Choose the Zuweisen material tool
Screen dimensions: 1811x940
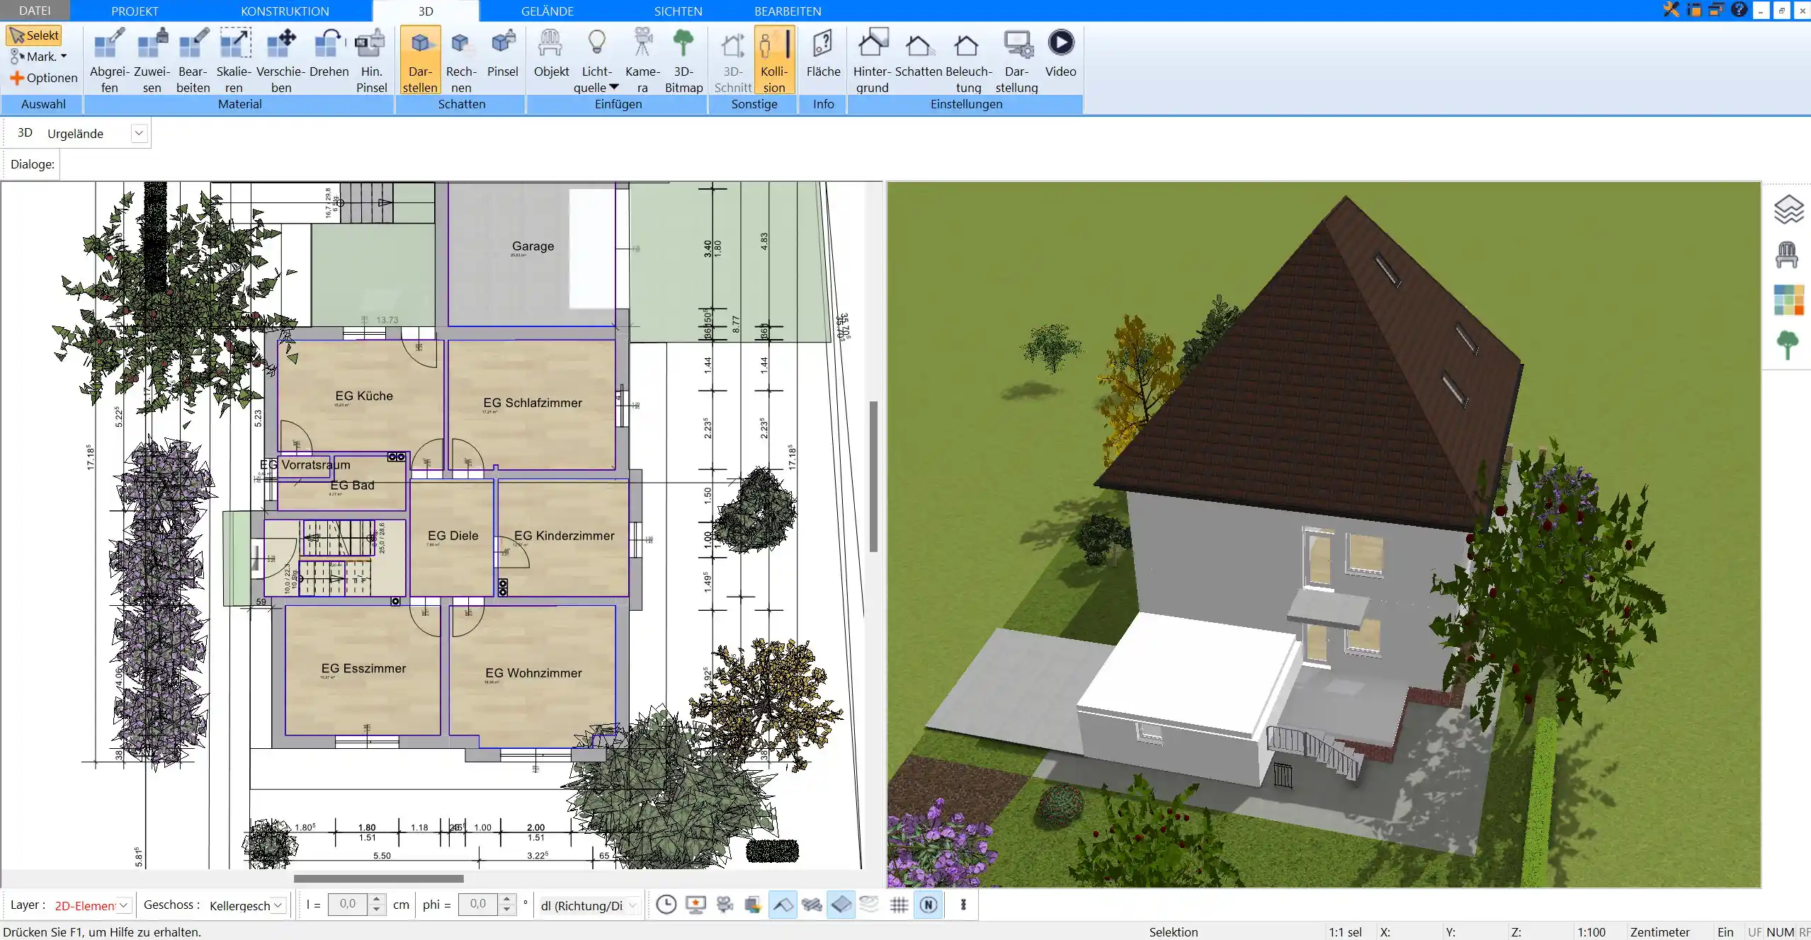coord(152,60)
